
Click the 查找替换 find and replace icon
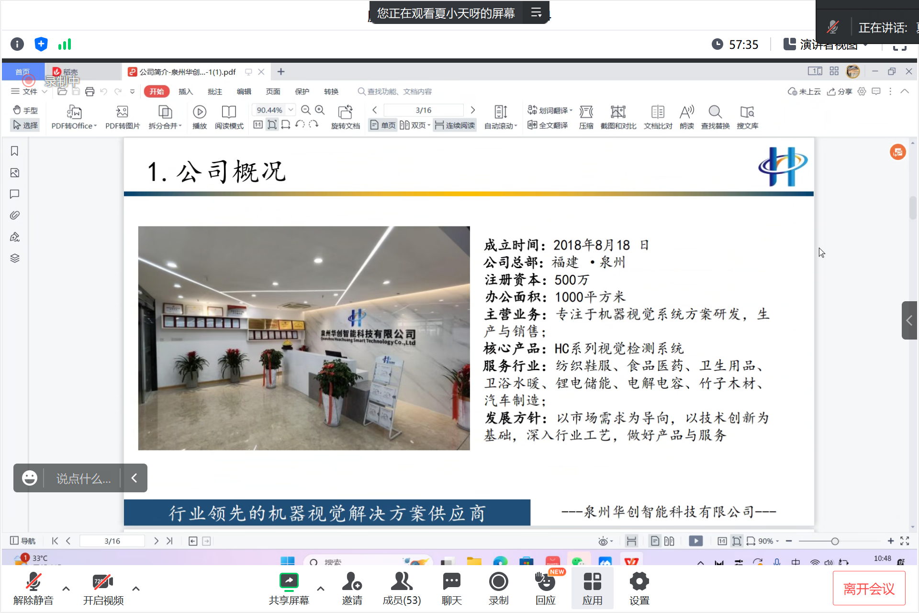pos(715,112)
